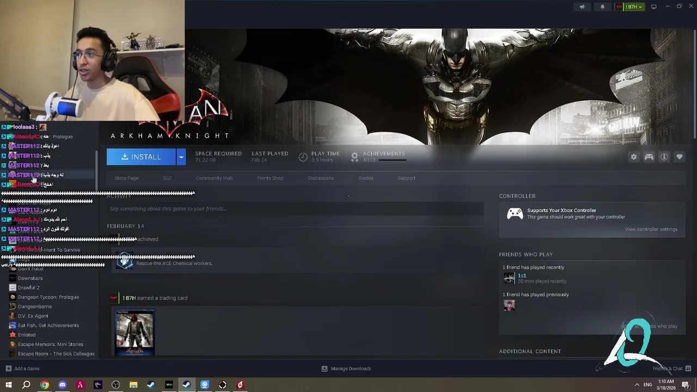
Task: Add game to favorites heart icon
Action: (x=680, y=157)
